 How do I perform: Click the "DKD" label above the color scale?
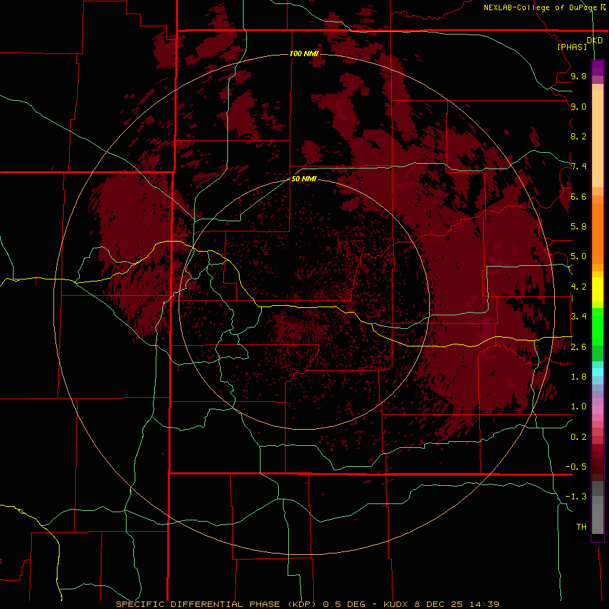click(x=595, y=41)
